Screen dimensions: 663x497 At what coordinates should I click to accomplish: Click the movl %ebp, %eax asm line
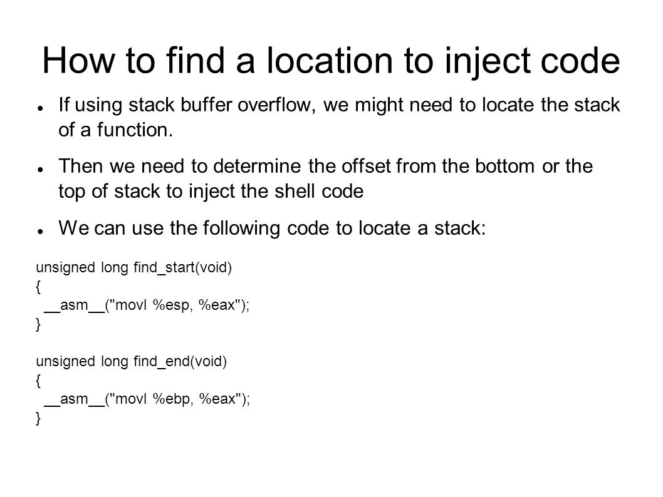147,399
